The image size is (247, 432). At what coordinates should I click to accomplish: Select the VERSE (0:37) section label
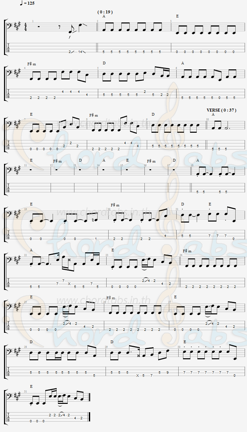(x=222, y=110)
